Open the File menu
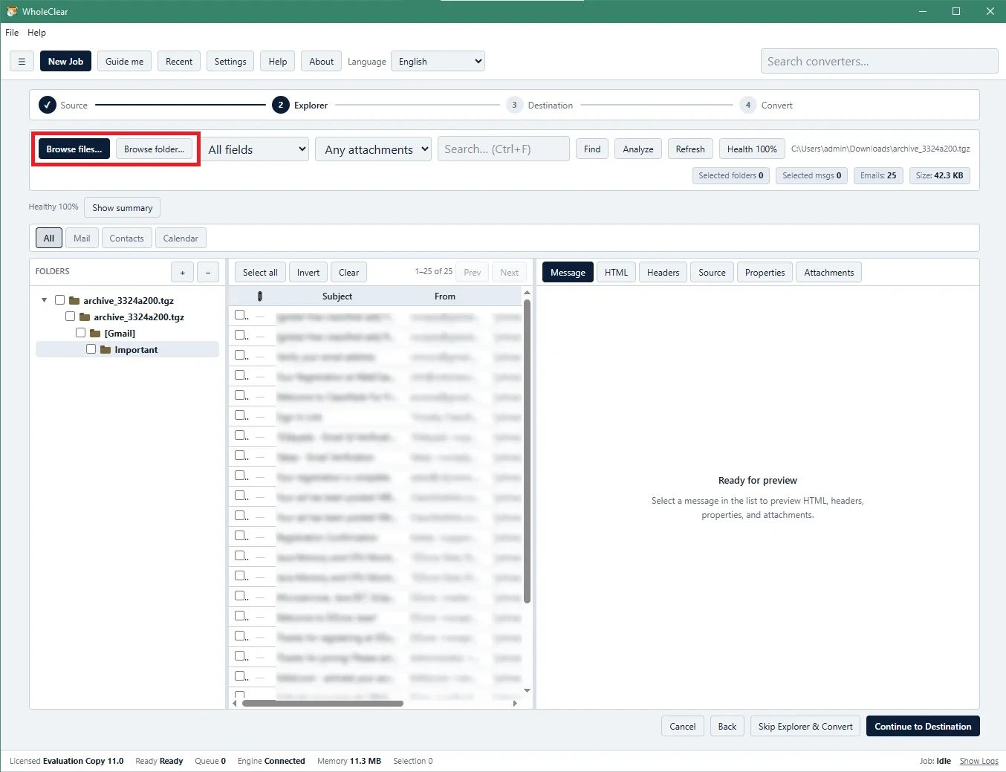This screenshot has height=772, width=1006. (x=12, y=33)
